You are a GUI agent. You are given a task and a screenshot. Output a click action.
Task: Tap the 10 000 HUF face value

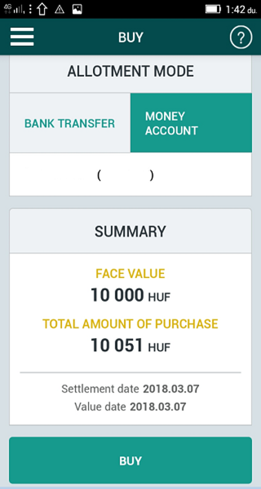130,295
